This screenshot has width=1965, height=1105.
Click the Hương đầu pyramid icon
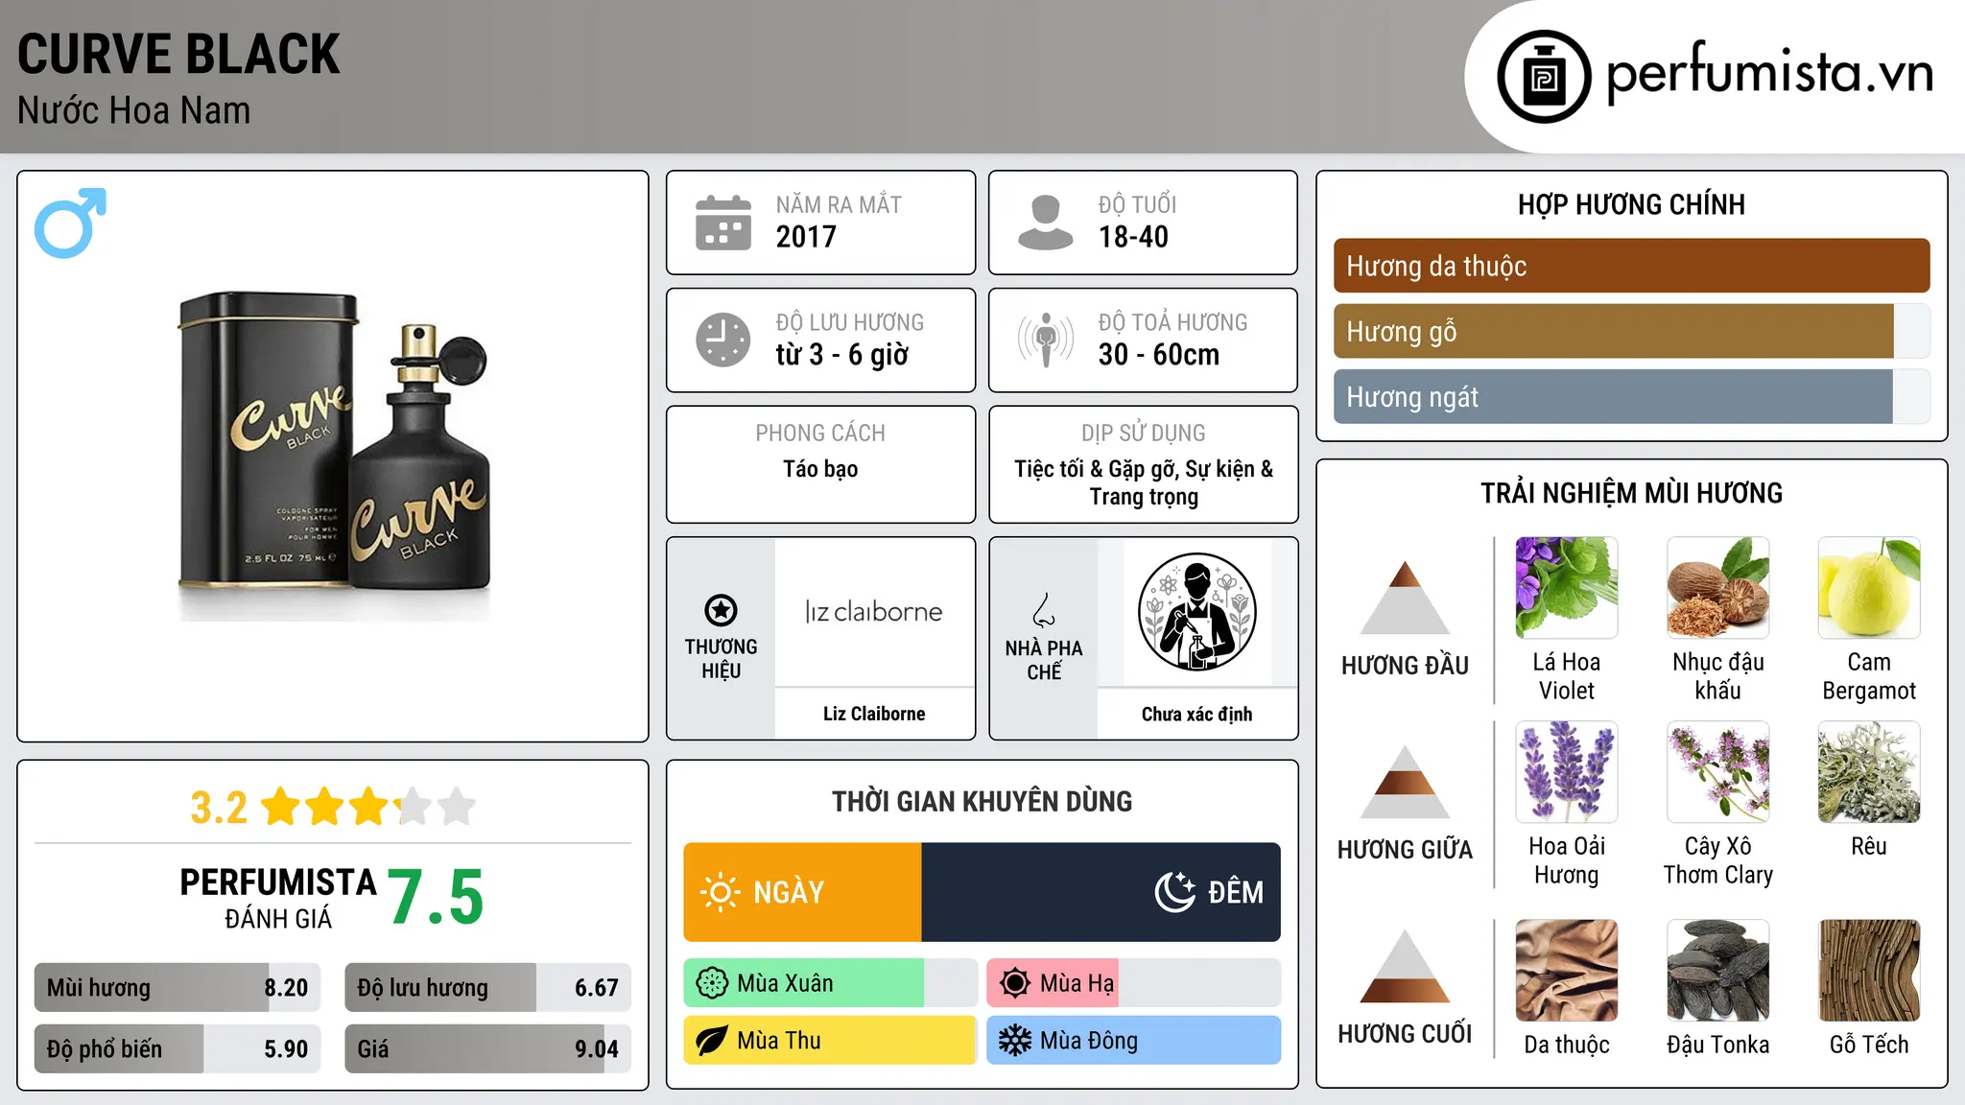click(1405, 598)
